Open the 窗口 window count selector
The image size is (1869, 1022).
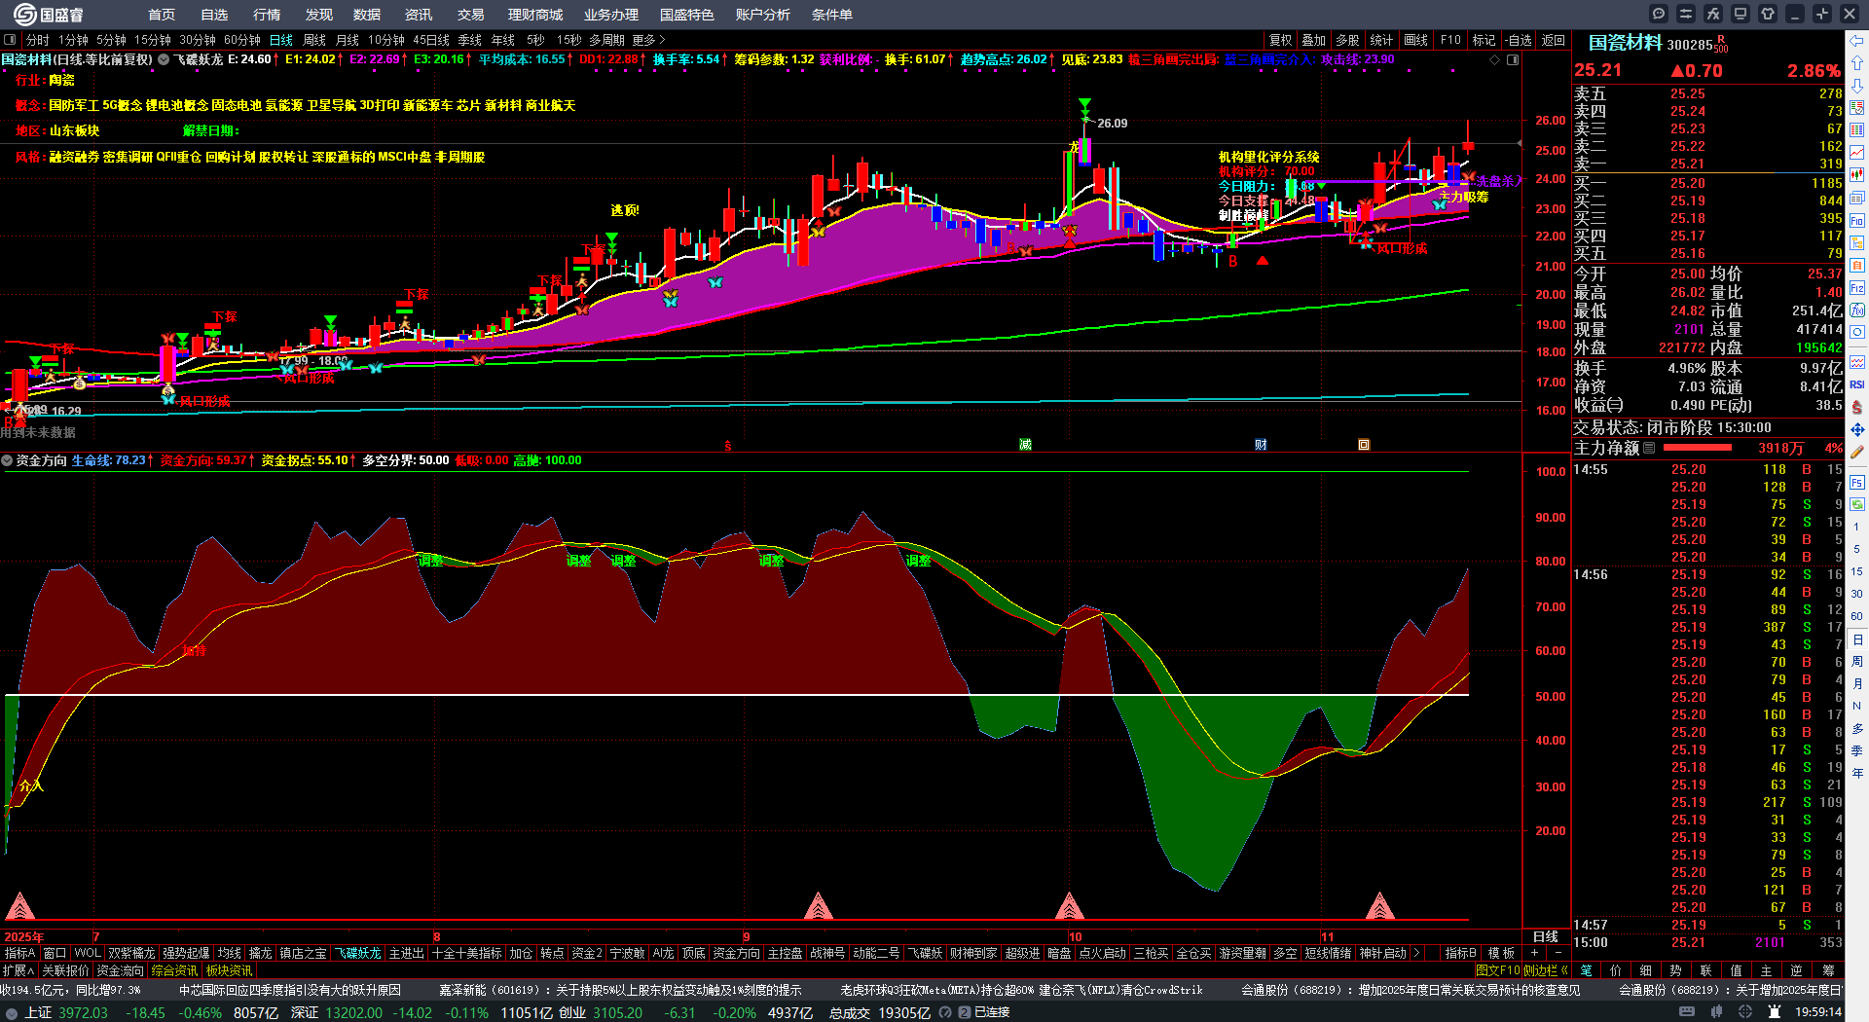point(55,953)
